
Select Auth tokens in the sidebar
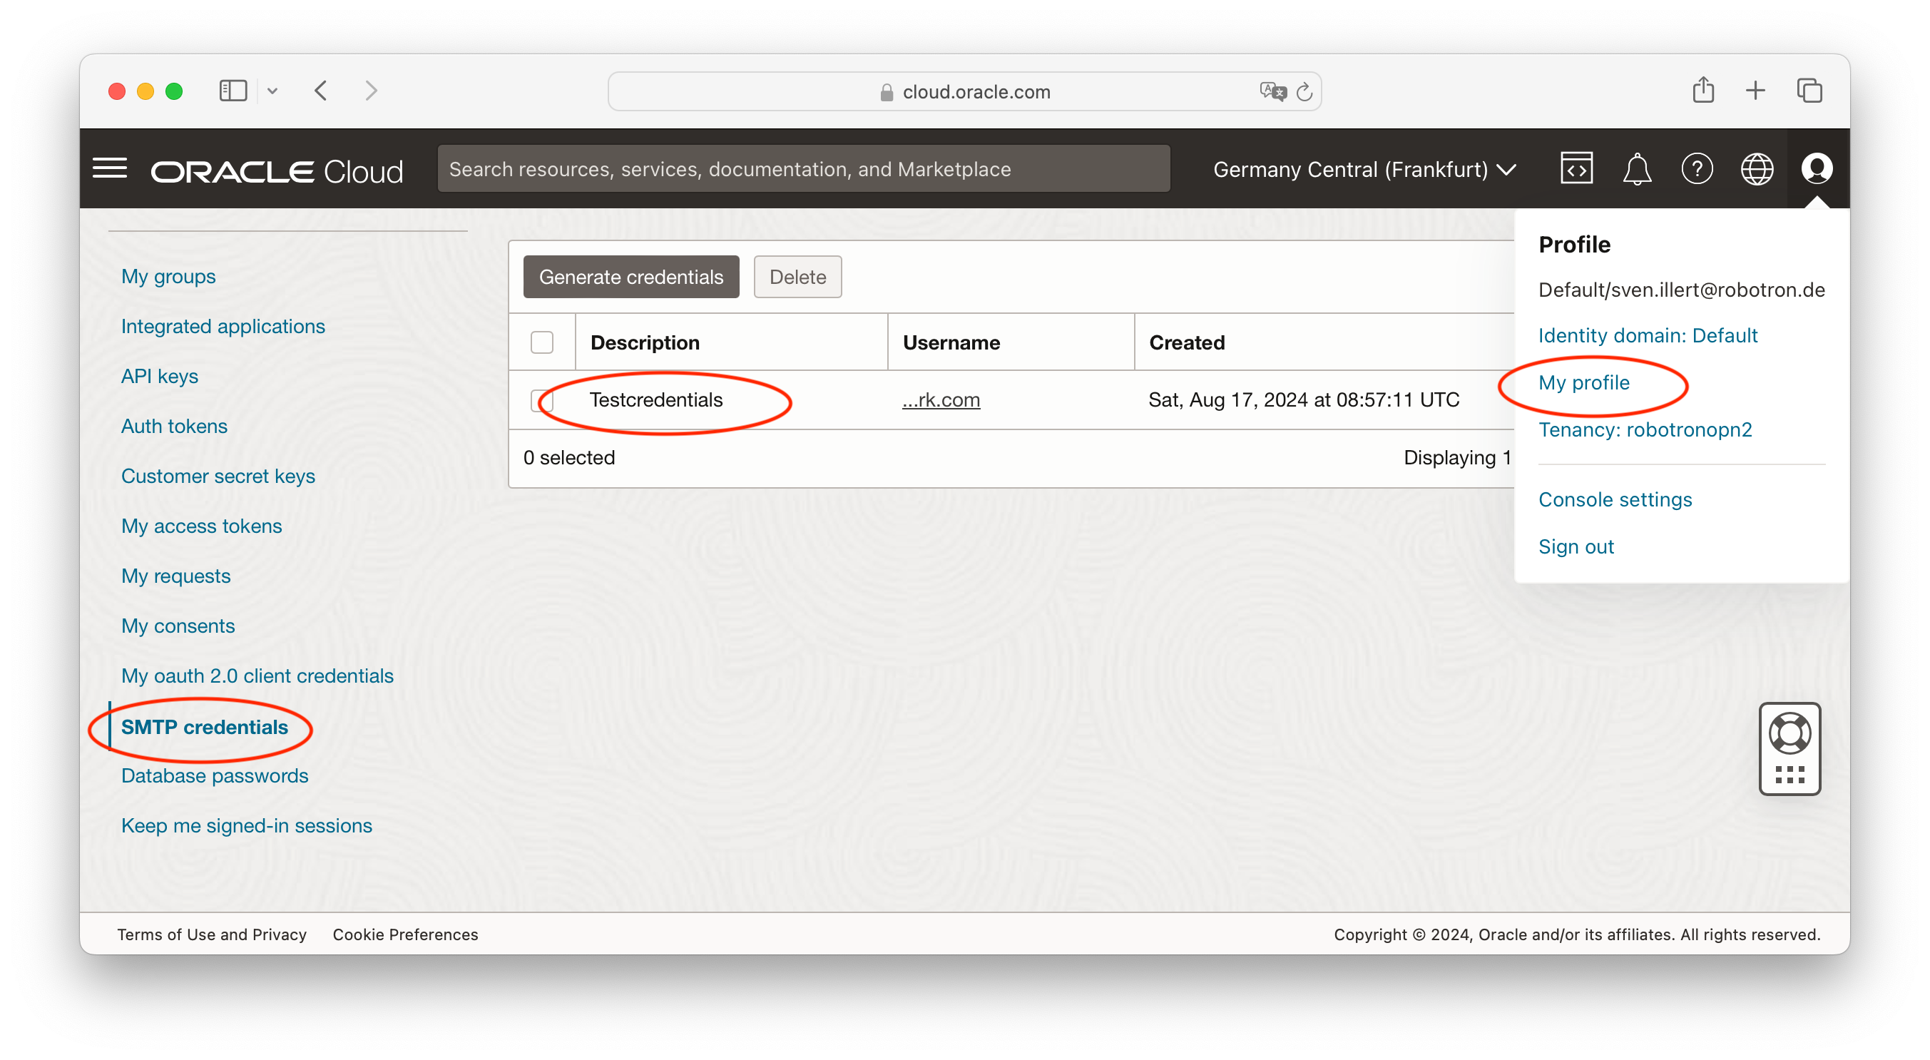pyautogui.click(x=174, y=427)
